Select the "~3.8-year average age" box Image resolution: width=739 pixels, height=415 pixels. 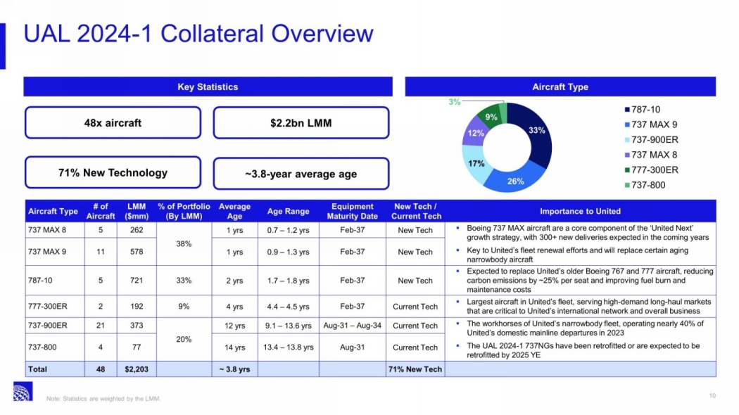pos(301,174)
